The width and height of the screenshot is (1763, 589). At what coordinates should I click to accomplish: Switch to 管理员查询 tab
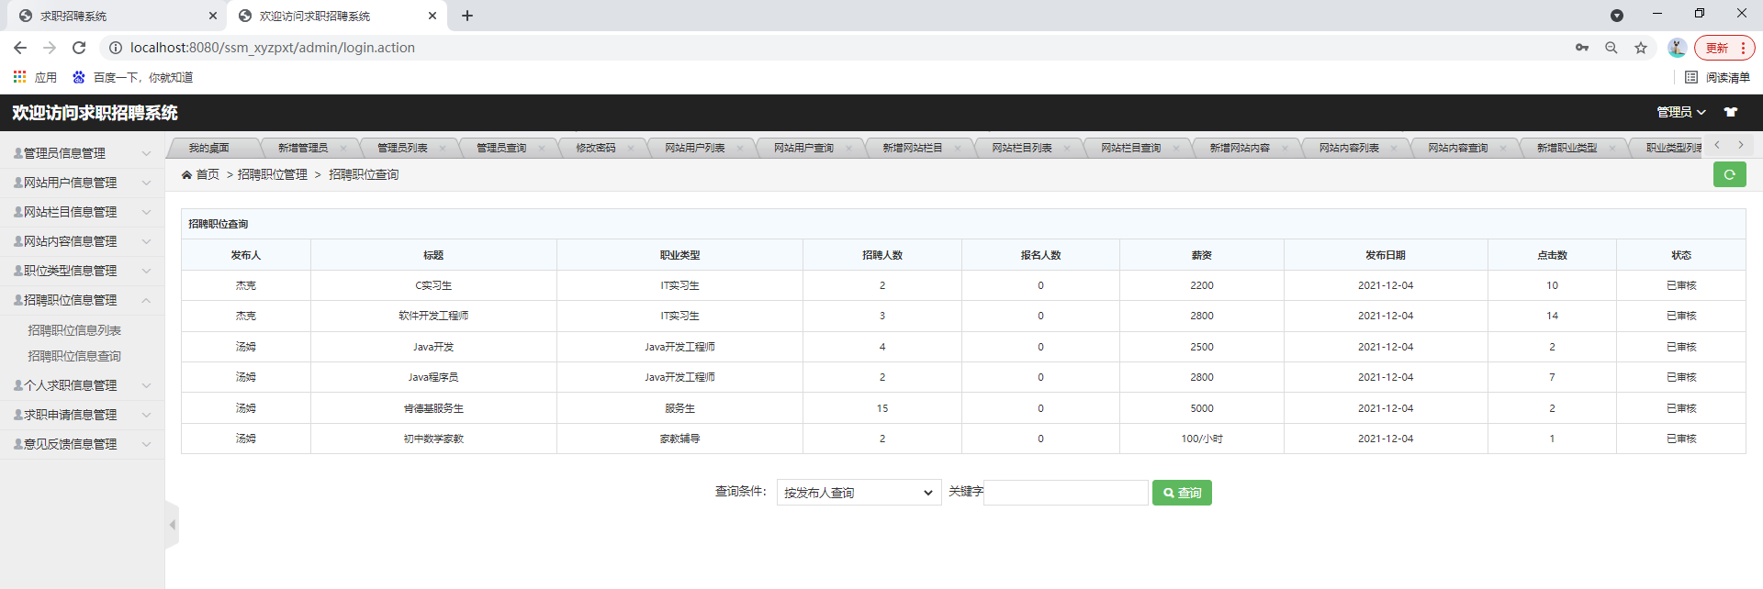[x=501, y=148]
